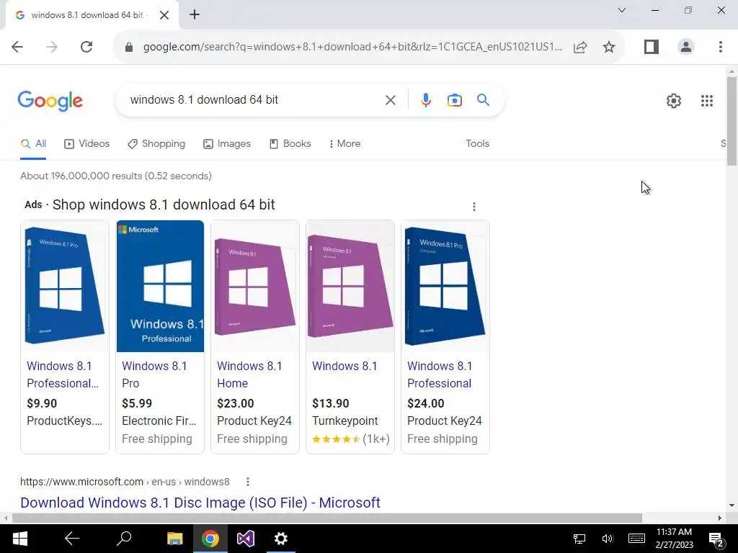Bookmark this page with the star
Viewport: 738px width, 553px height.
tap(608, 47)
